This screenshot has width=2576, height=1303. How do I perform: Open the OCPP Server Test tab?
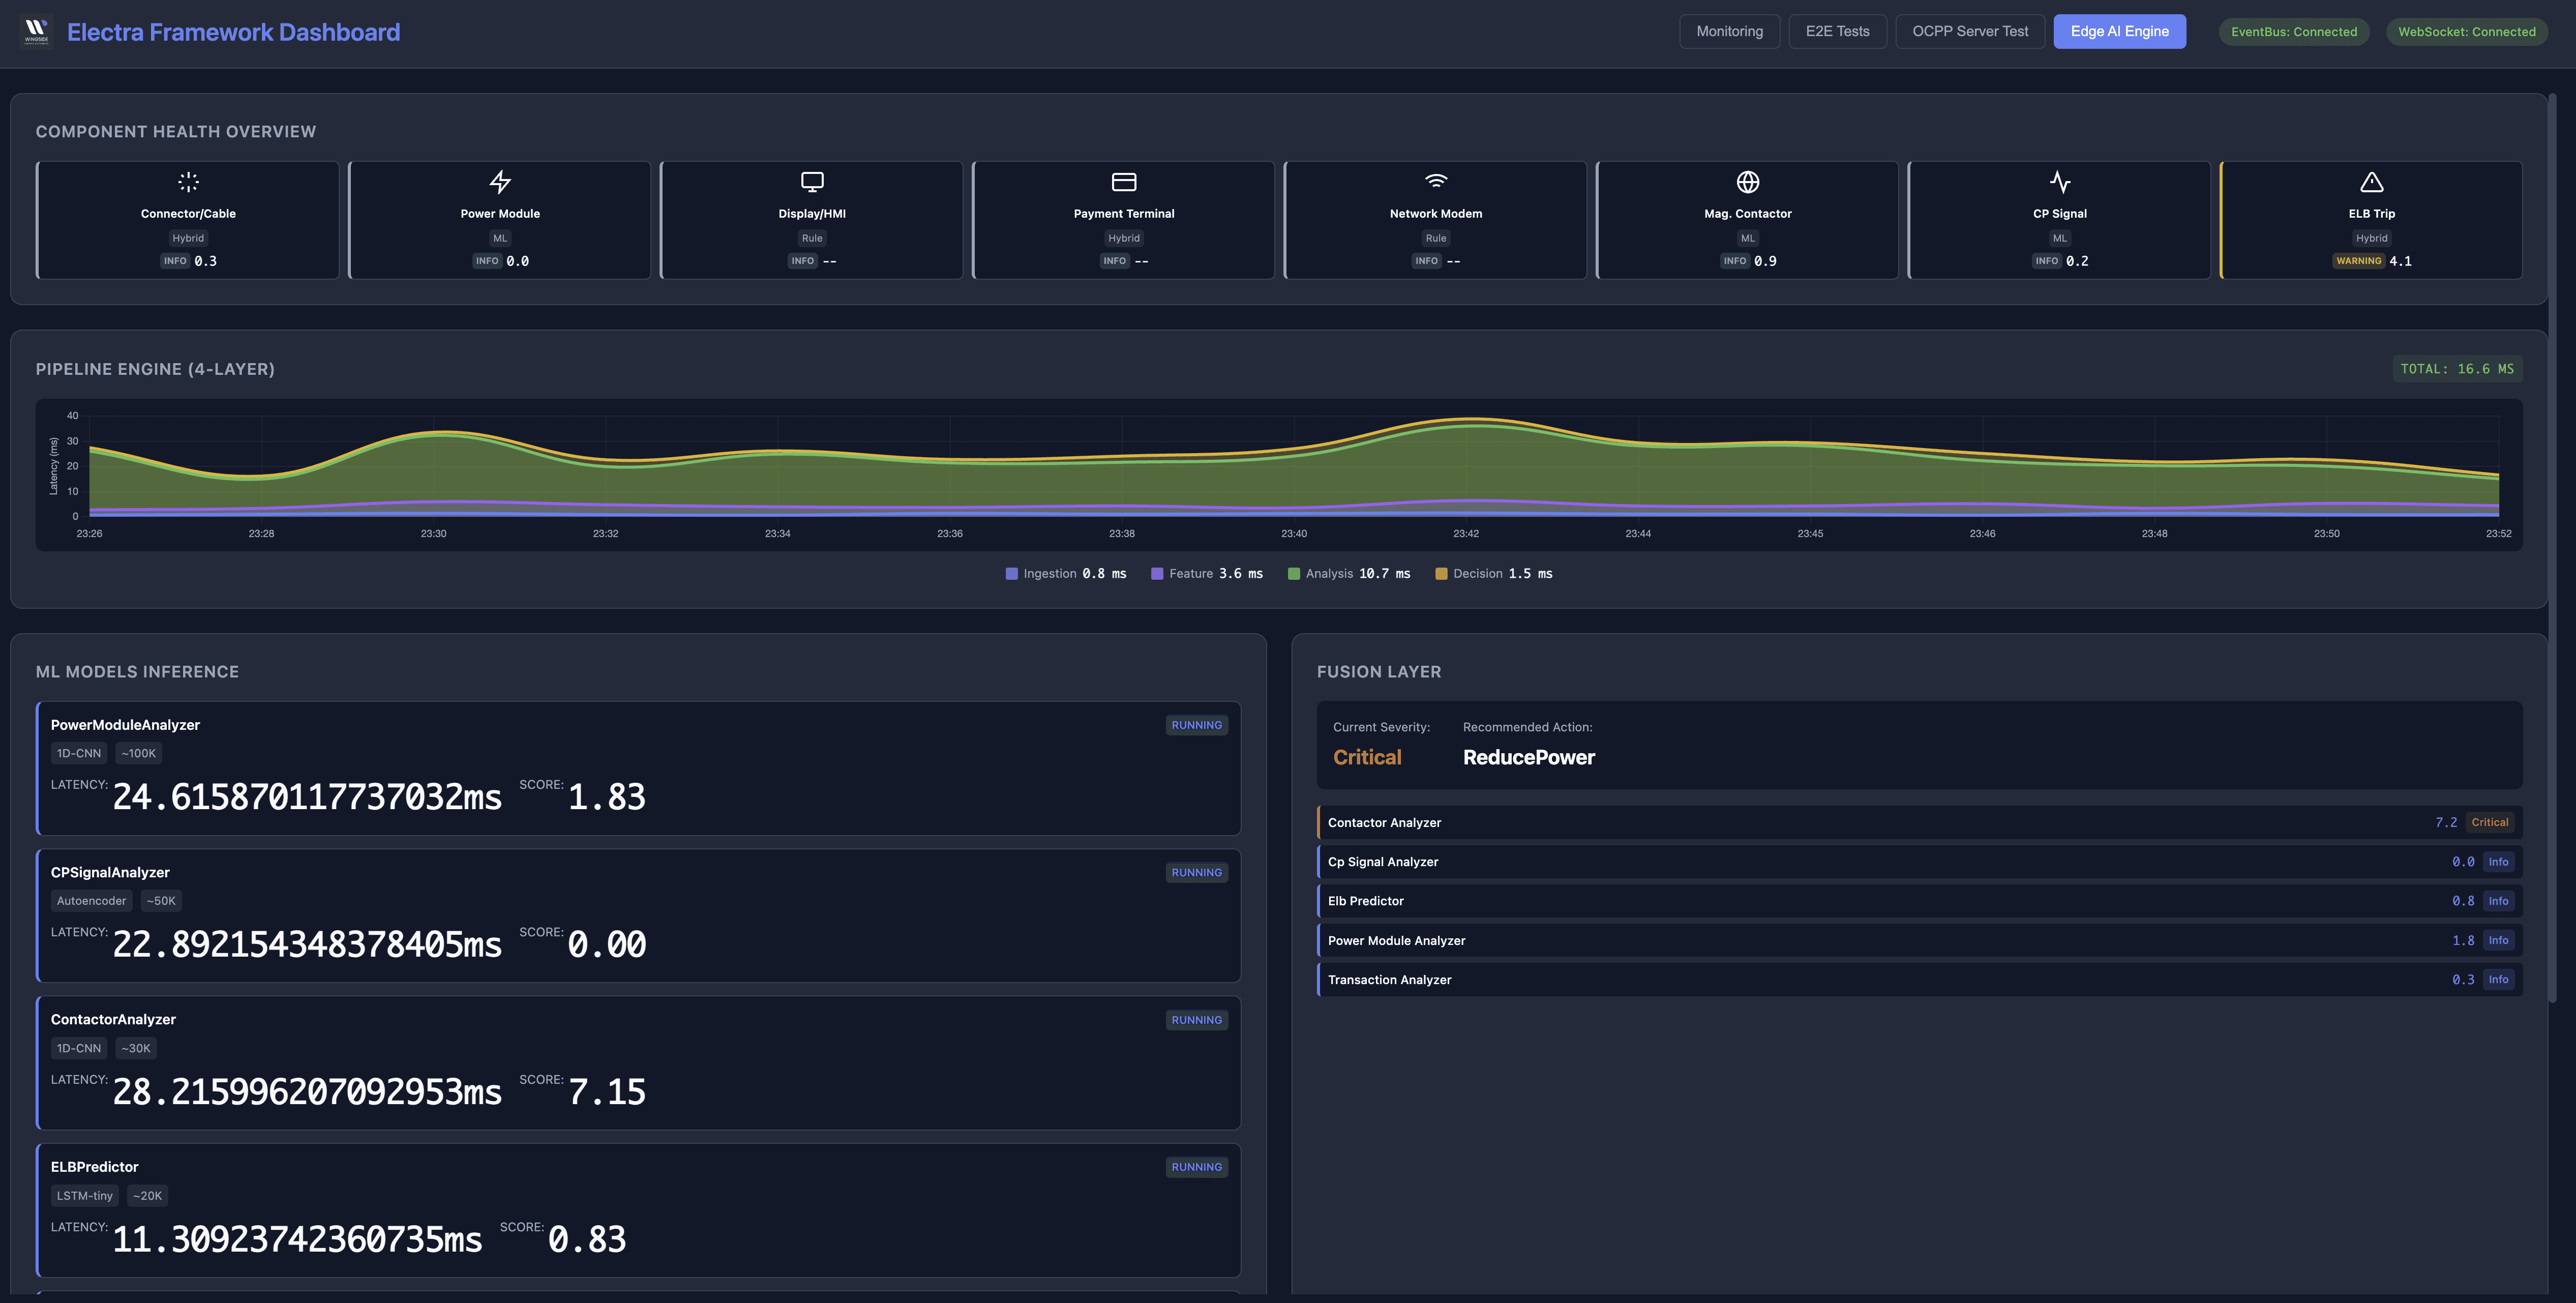pos(1970,31)
